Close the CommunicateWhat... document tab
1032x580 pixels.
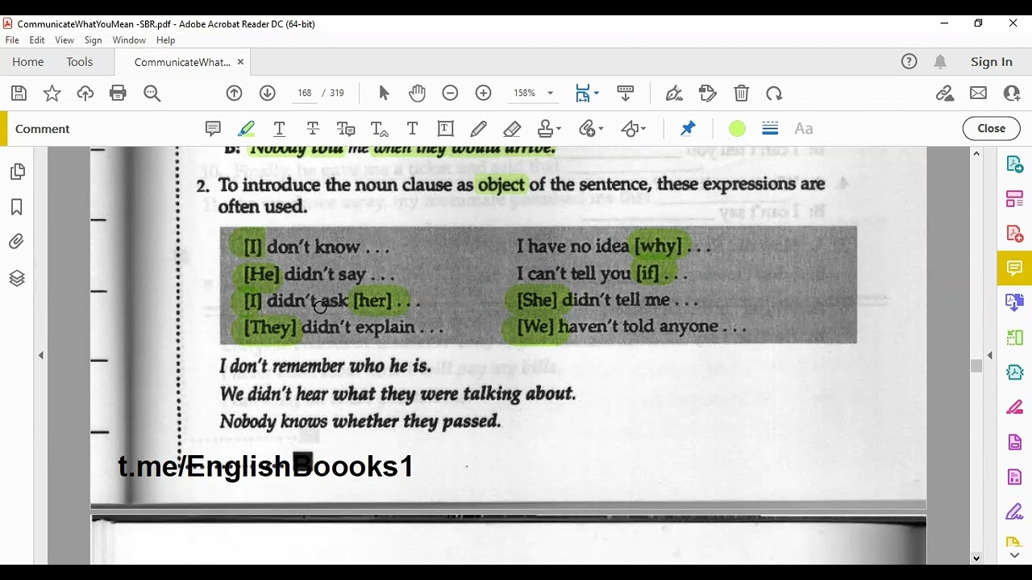click(x=240, y=62)
